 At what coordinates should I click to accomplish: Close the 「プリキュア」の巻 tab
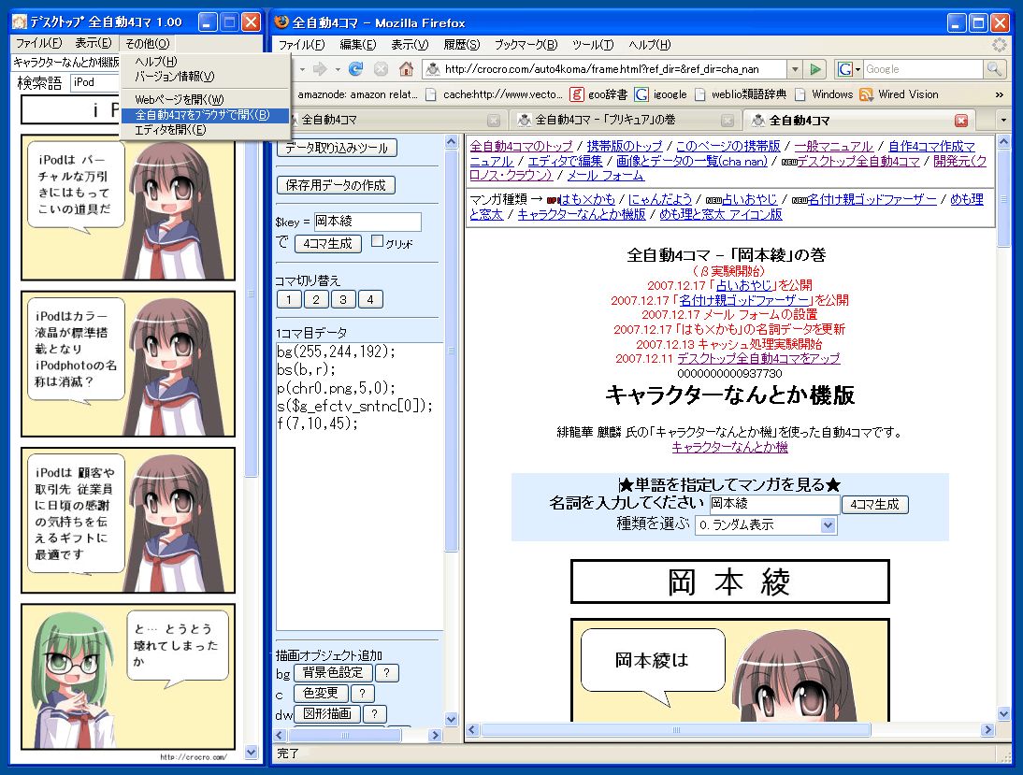point(728,121)
